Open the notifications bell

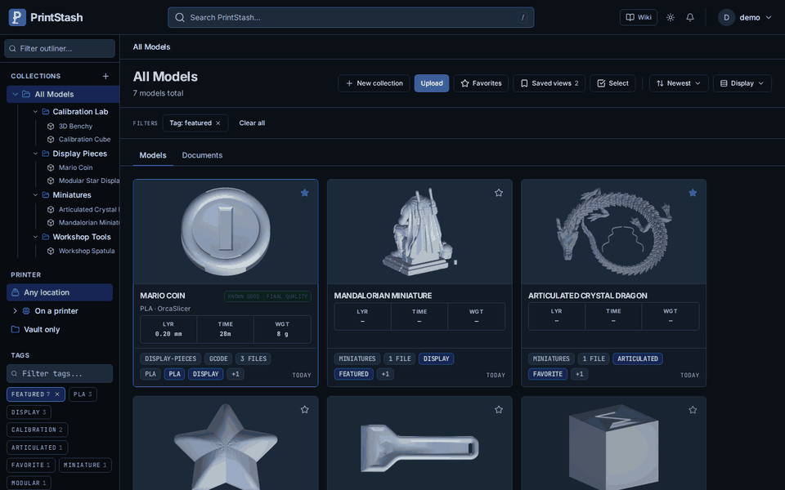[690, 17]
